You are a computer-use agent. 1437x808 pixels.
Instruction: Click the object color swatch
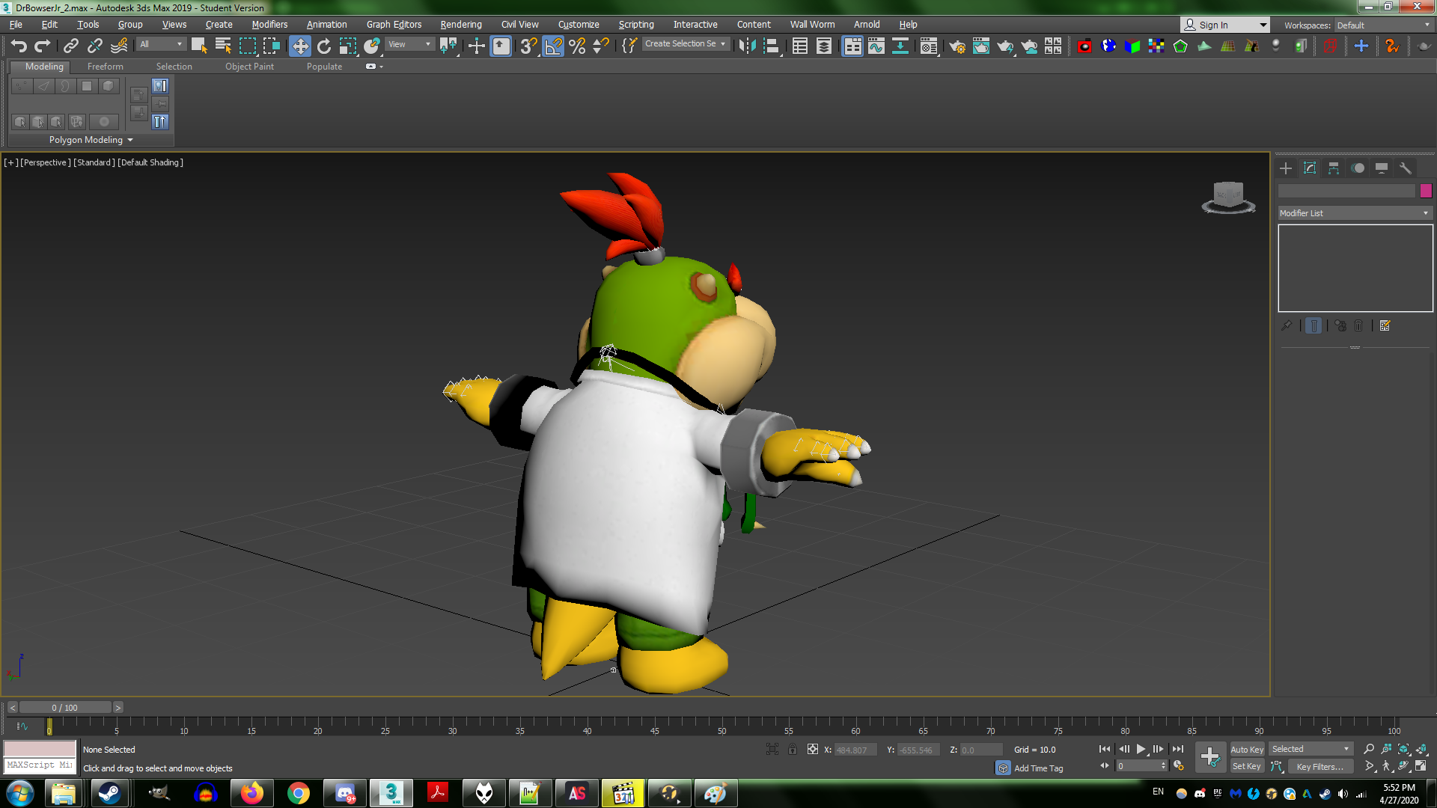pyautogui.click(x=1426, y=191)
